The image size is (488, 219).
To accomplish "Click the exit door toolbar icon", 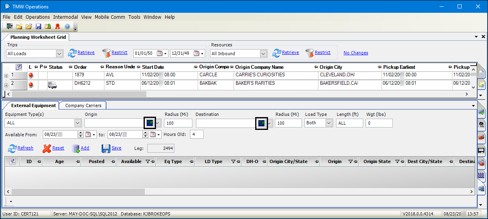I will (x=10, y=26).
